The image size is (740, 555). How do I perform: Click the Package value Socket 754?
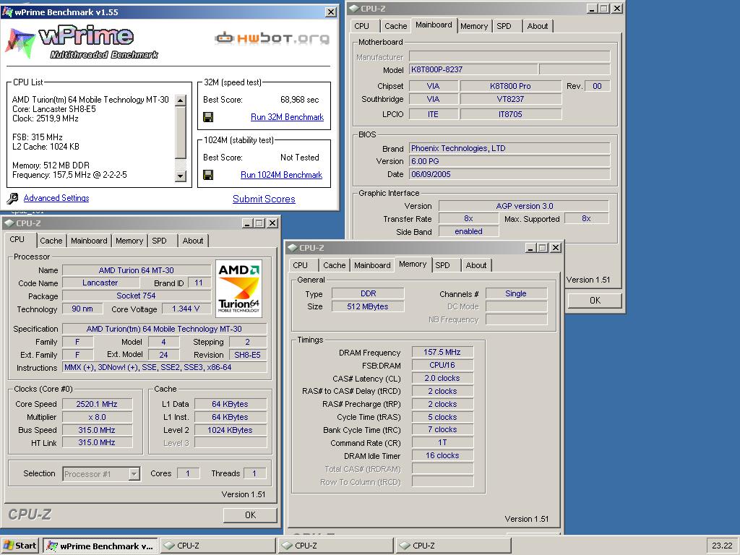tap(136, 296)
